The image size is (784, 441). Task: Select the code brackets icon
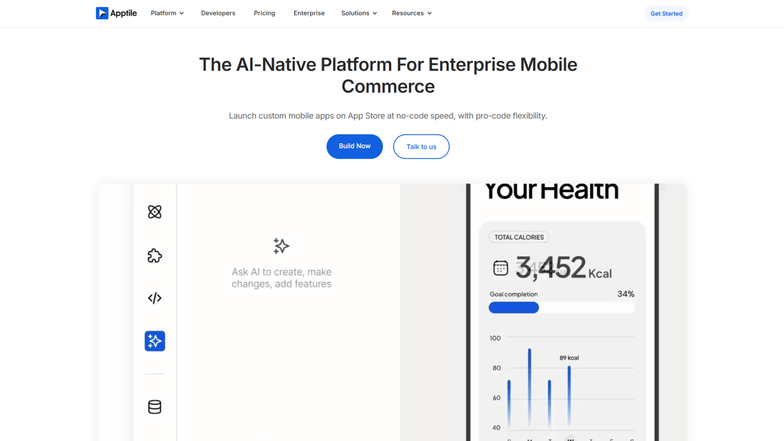tap(155, 298)
